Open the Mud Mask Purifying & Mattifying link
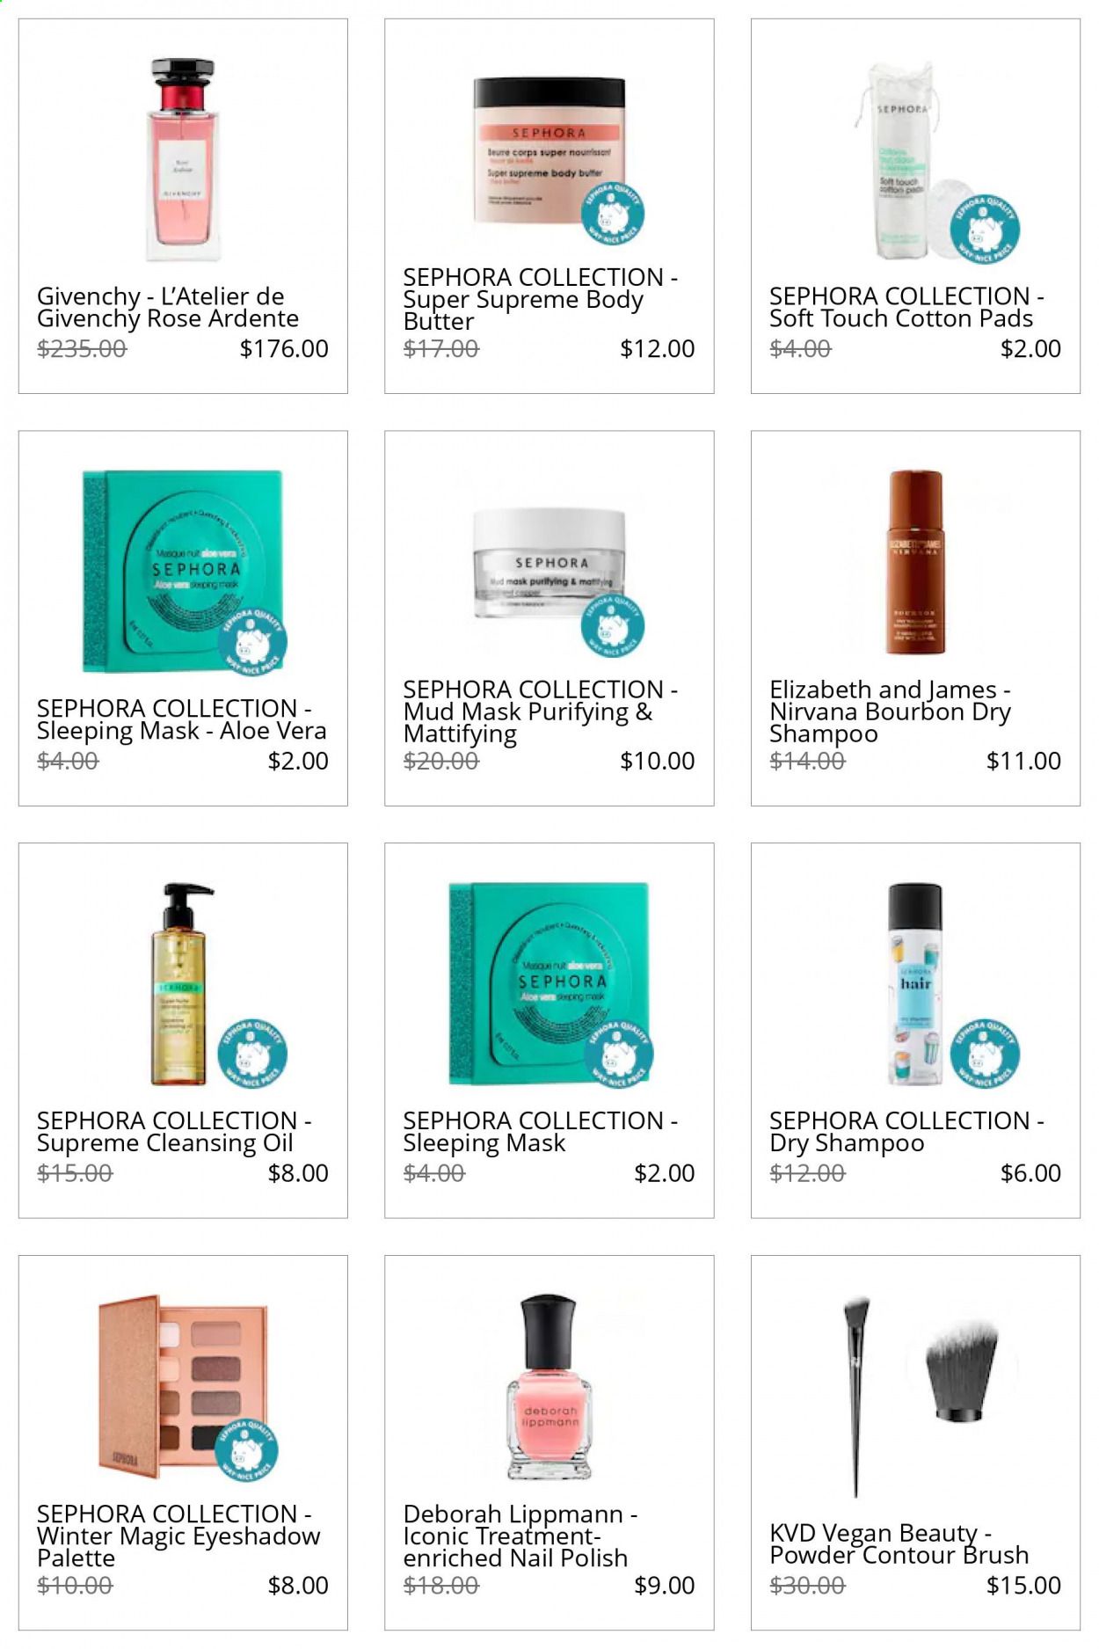 coord(540,711)
